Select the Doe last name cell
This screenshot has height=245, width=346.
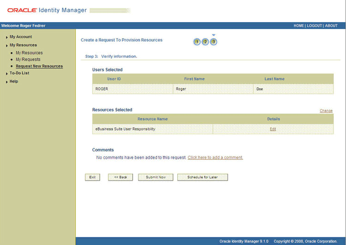pyautogui.click(x=293, y=89)
